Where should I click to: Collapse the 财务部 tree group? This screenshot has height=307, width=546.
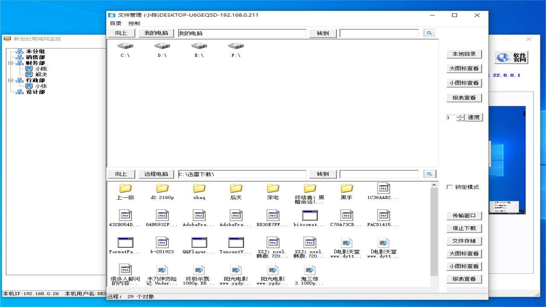tap(10, 63)
